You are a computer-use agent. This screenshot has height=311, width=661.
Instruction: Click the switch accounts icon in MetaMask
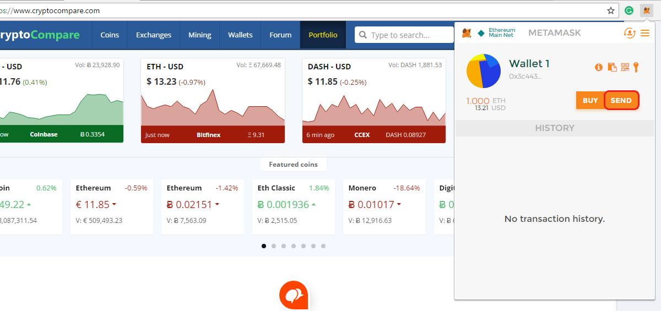(629, 33)
